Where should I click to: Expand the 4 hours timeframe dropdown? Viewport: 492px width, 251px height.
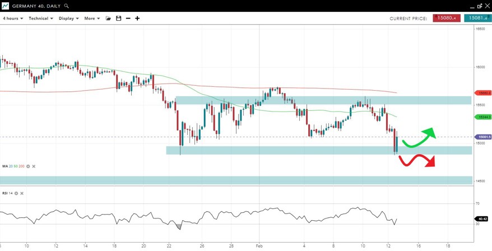point(13,18)
